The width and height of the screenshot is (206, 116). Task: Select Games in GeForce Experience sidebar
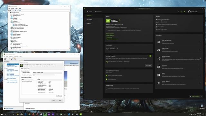pos(89,24)
